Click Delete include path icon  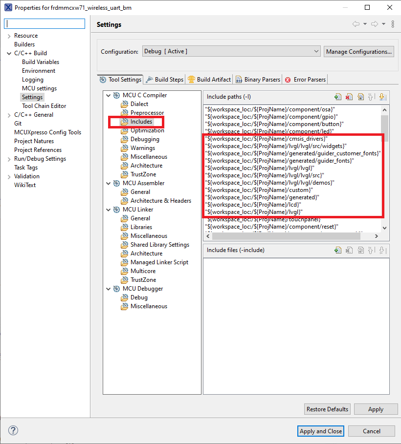[x=349, y=97]
